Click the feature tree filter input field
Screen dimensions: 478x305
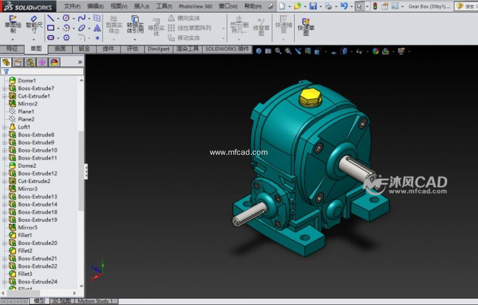pos(45,72)
